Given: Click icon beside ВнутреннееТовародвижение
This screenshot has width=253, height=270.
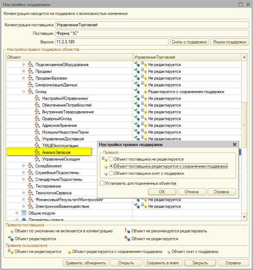Looking at the screenshot, I should [x=37, y=112].
